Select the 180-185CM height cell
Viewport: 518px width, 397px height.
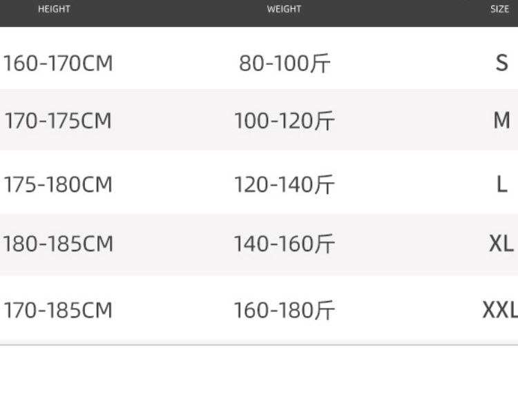(x=58, y=244)
